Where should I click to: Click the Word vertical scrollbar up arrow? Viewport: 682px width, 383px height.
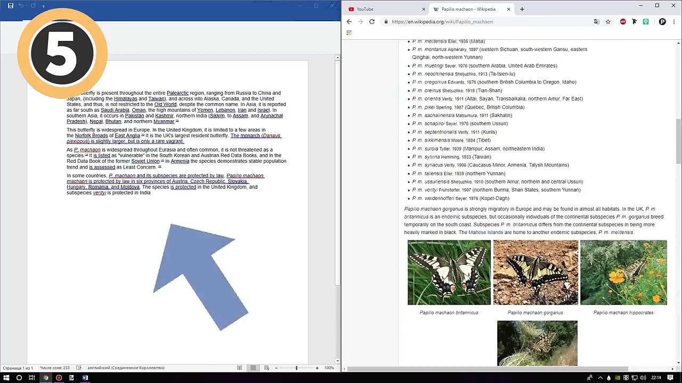[x=337, y=57]
